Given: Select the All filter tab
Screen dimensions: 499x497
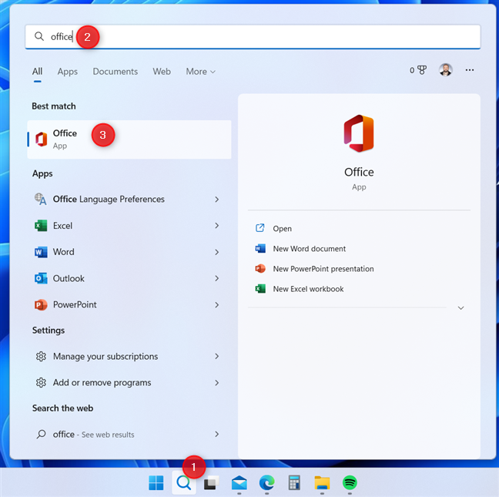Looking at the screenshot, I should [37, 72].
